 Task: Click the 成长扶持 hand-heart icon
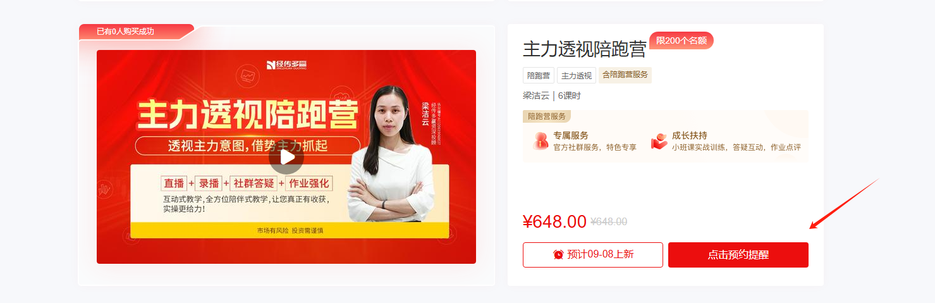659,141
